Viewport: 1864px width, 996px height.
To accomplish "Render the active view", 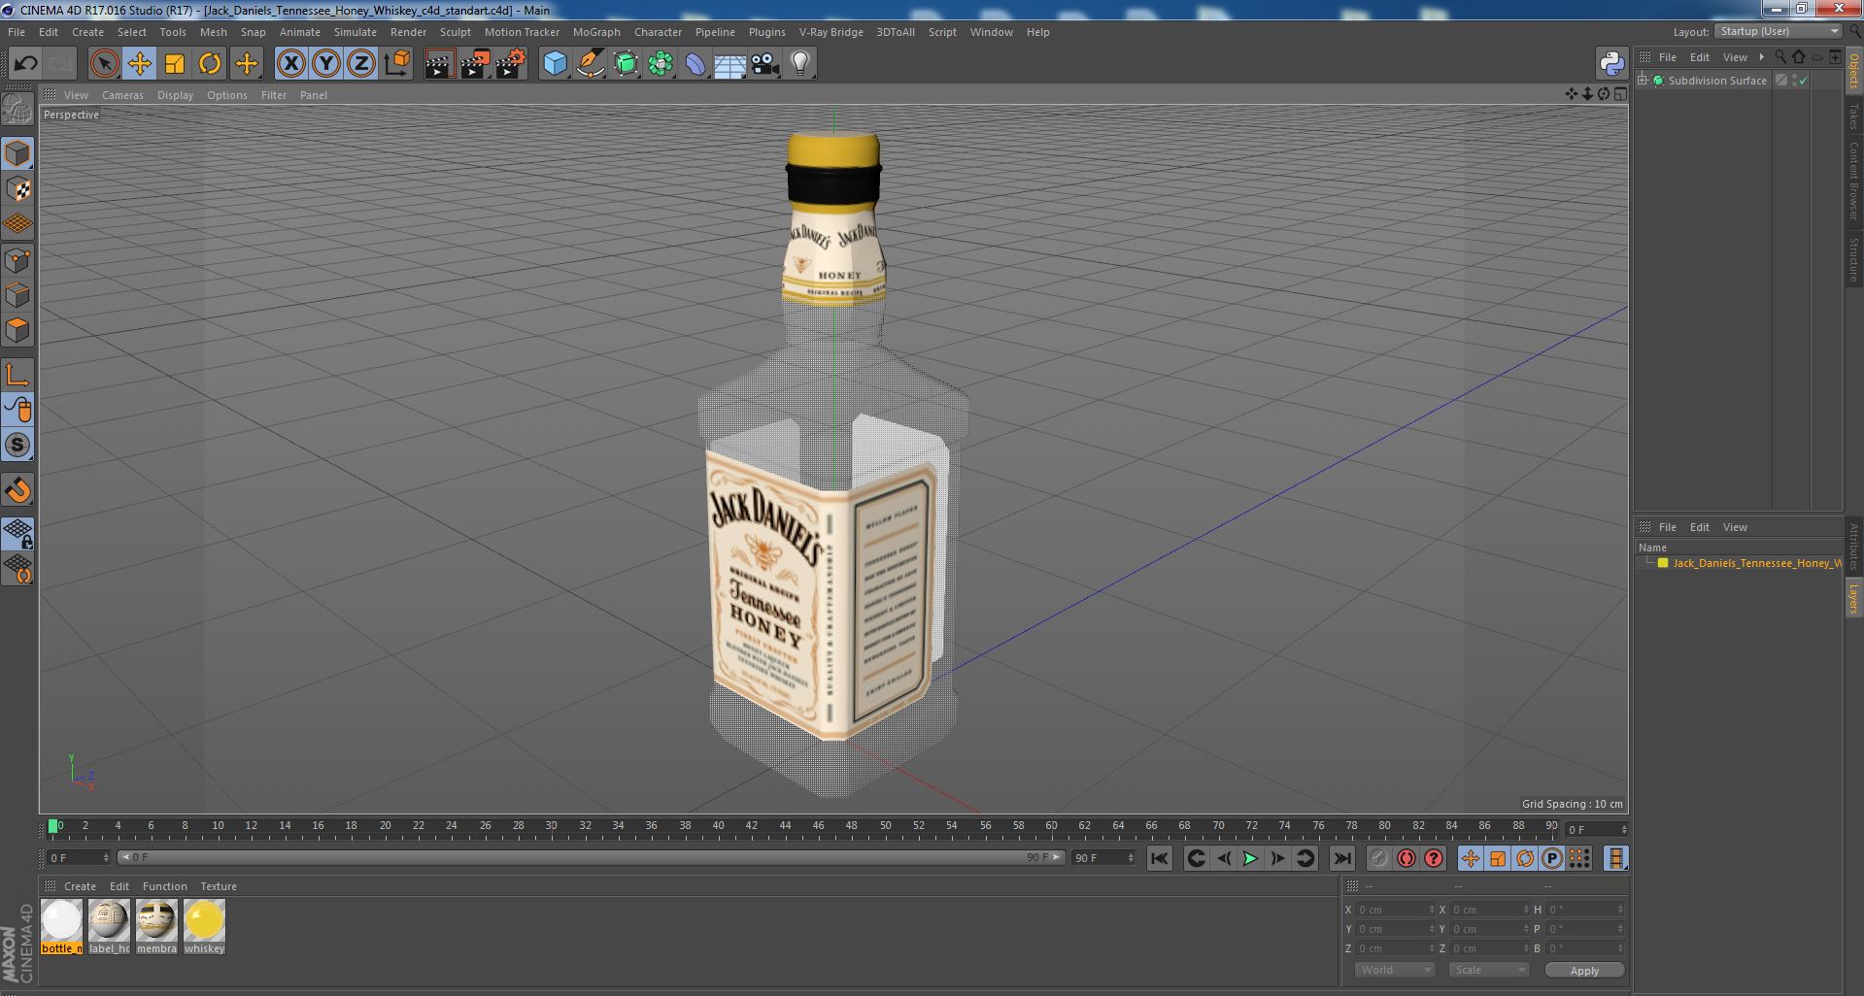I will pyautogui.click(x=439, y=64).
